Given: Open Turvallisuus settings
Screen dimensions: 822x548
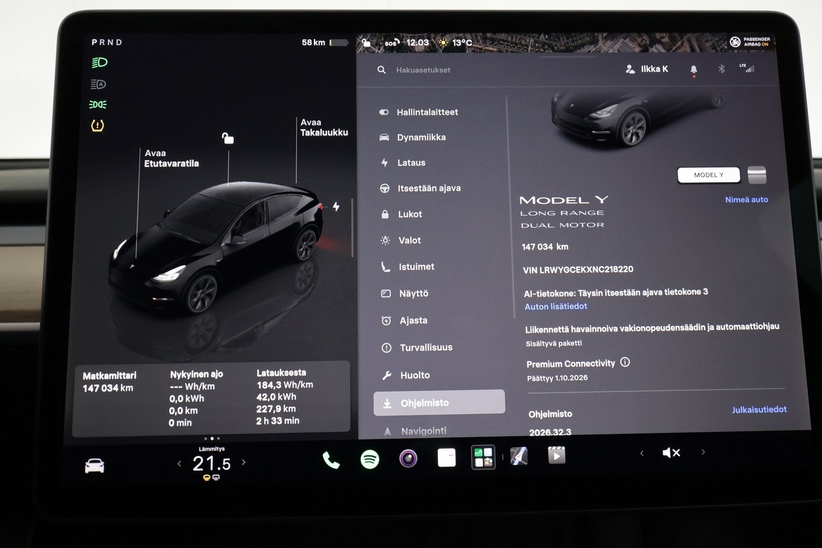Looking at the screenshot, I should [x=417, y=347].
